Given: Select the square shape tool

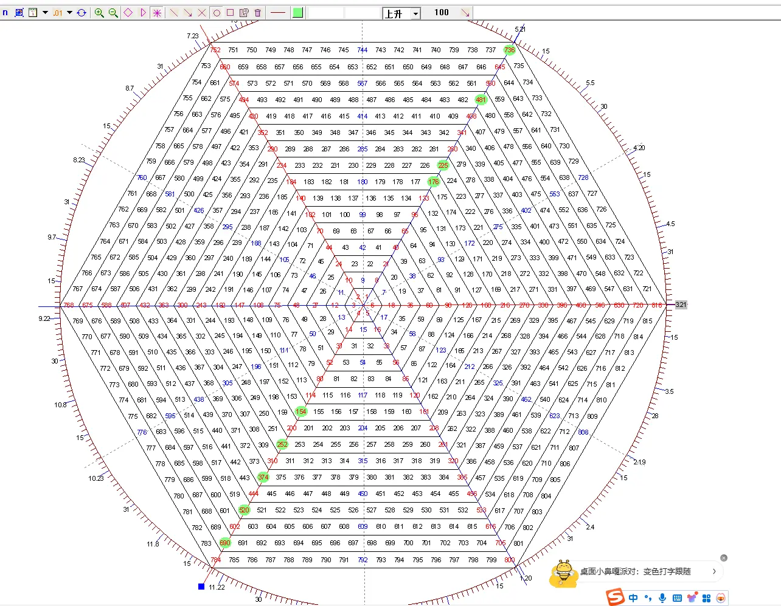Looking at the screenshot, I should coord(231,12).
